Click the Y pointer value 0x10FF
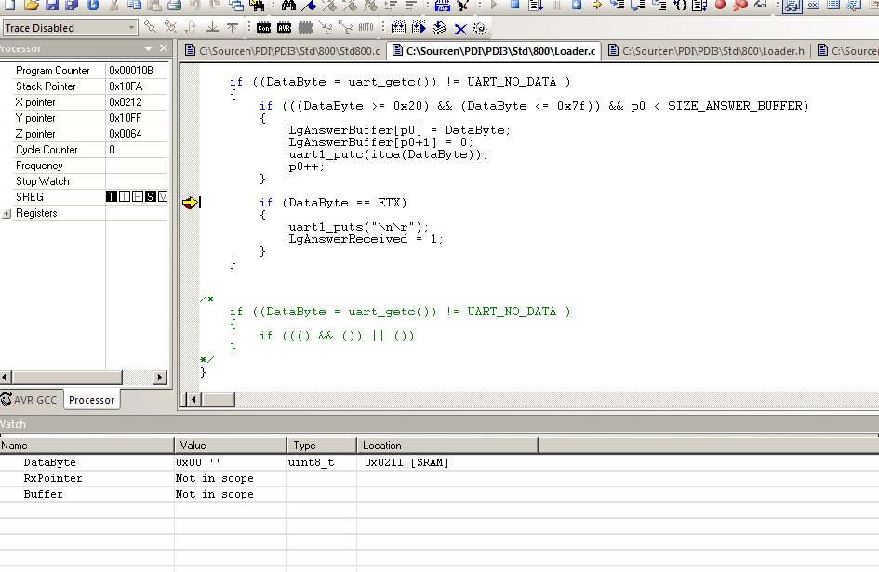The width and height of the screenshot is (879, 572). tap(125, 118)
